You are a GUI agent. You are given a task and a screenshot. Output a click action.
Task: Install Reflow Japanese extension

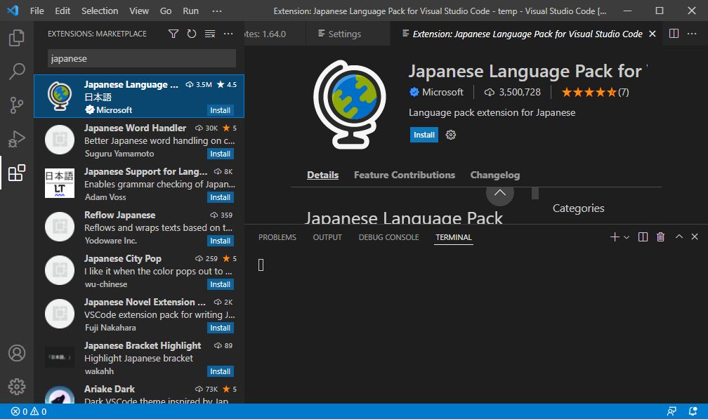pyautogui.click(x=220, y=241)
